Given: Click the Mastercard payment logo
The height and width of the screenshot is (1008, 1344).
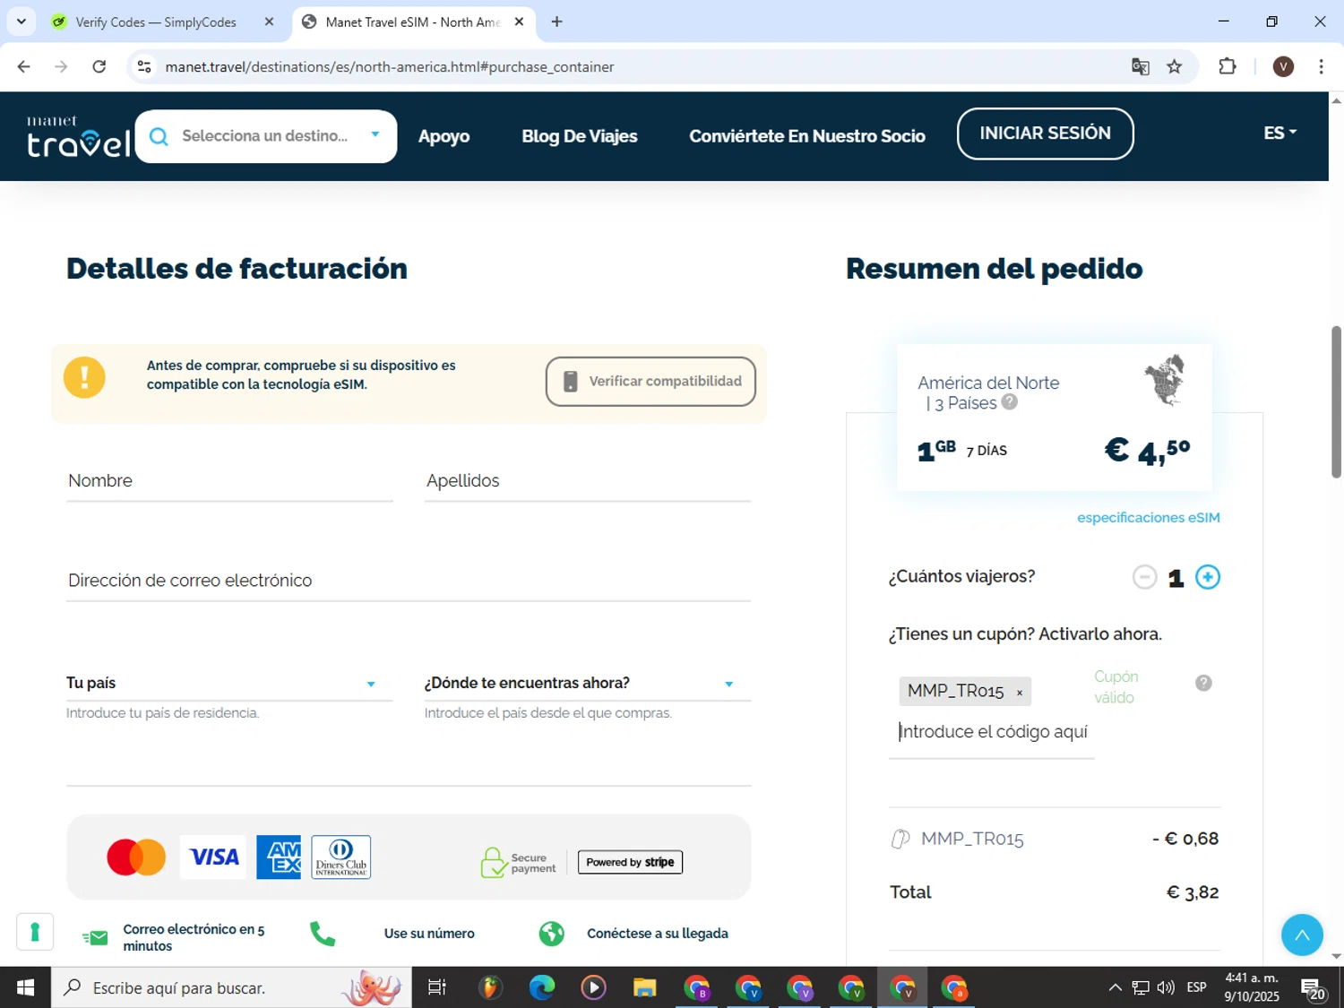Looking at the screenshot, I should 136,857.
